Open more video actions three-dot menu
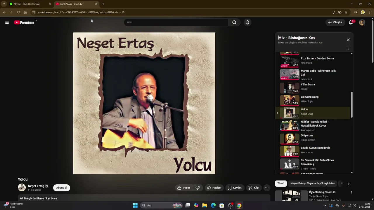The width and height of the screenshot is (374, 210). (x=267, y=188)
